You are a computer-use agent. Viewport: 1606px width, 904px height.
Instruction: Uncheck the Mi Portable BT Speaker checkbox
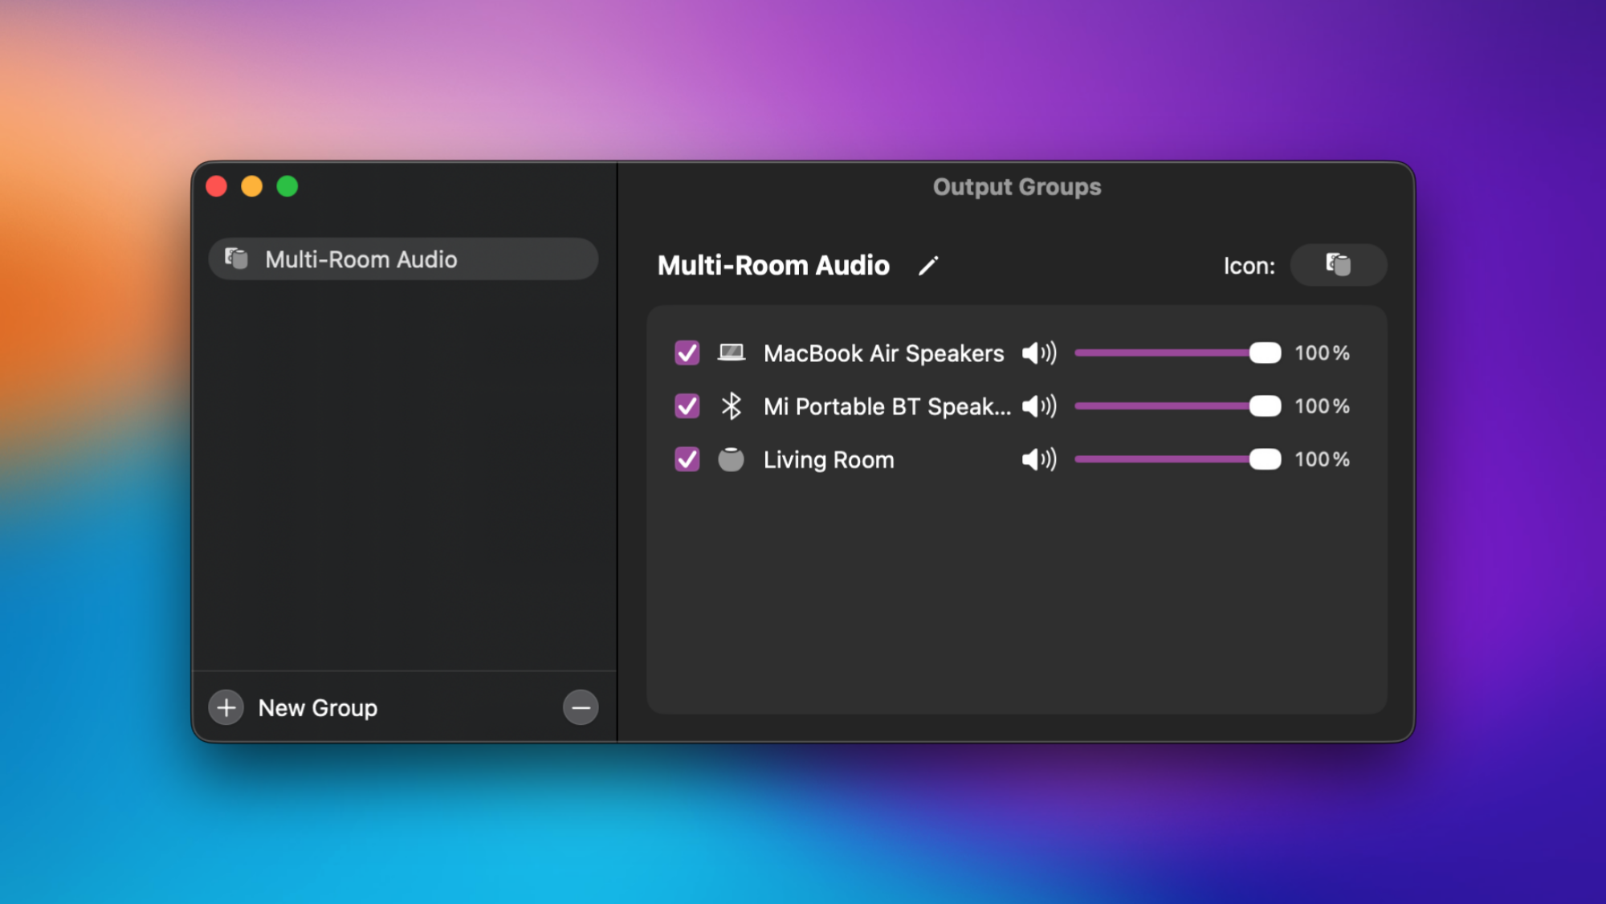687,406
